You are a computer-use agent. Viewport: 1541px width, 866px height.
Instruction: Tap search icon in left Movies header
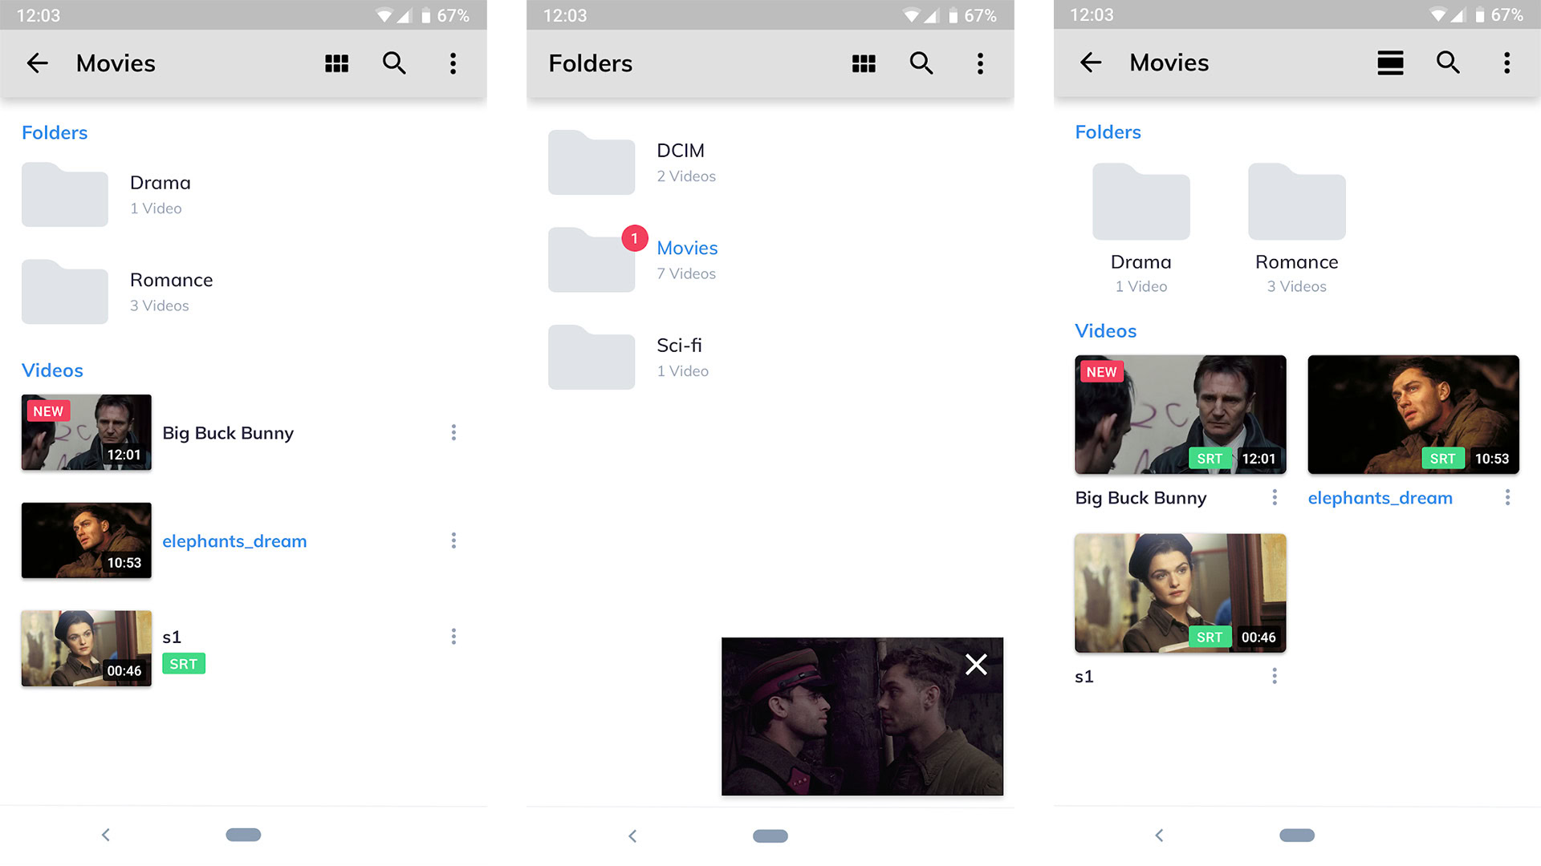(394, 63)
